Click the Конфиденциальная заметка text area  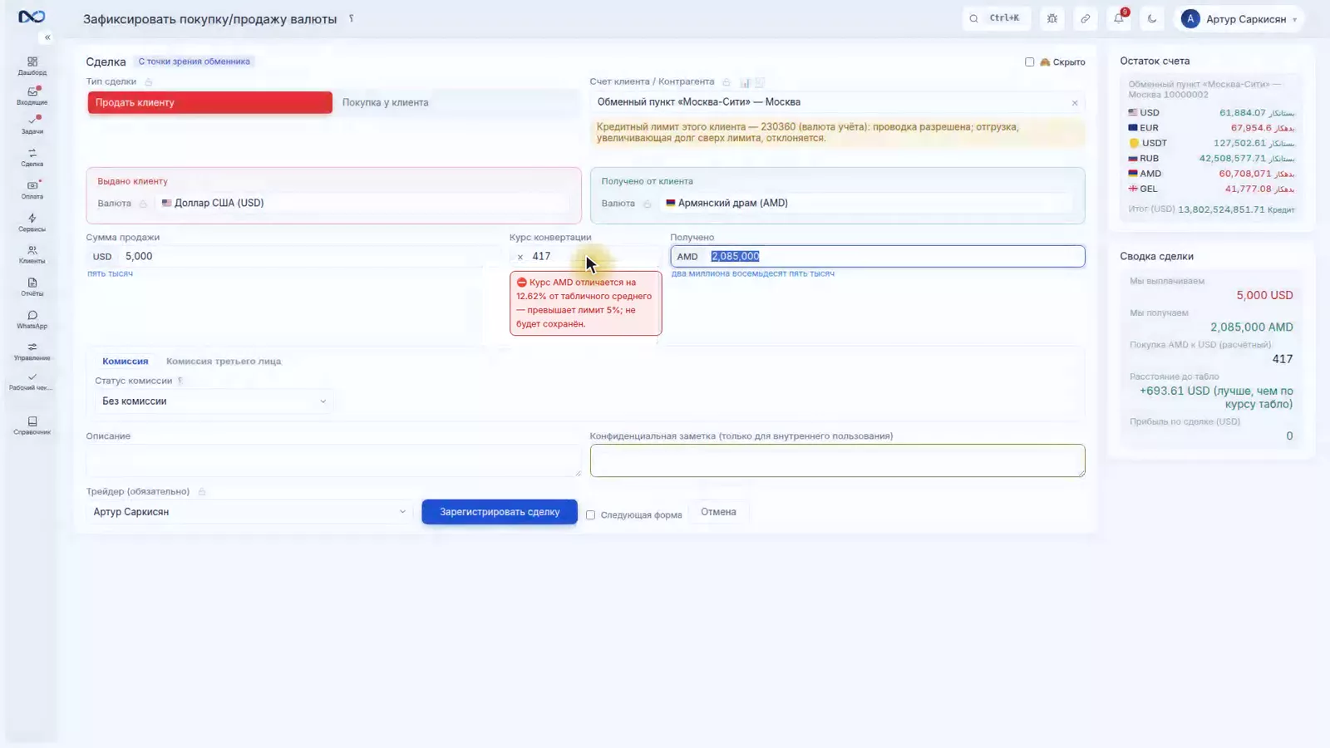pyautogui.click(x=837, y=460)
